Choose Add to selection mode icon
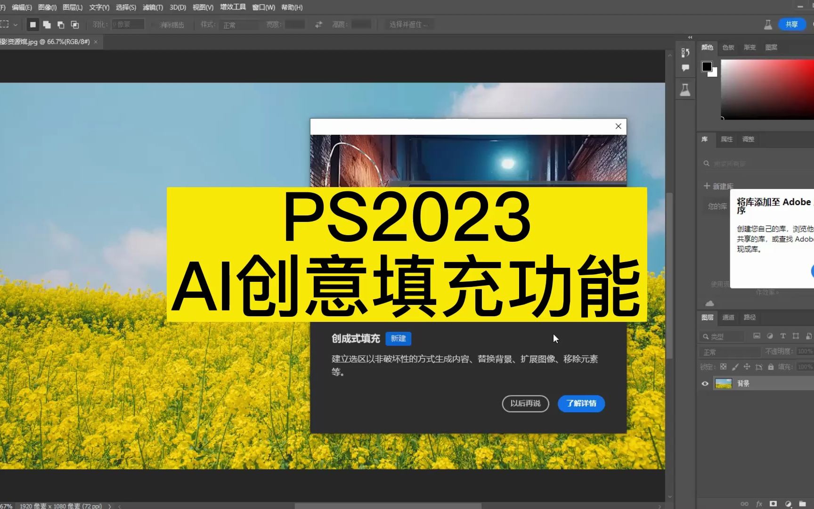This screenshot has height=509, width=814. (x=47, y=25)
